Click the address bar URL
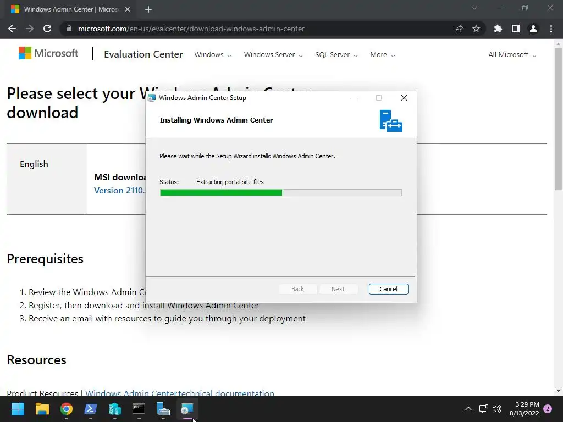 (x=191, y=29)
